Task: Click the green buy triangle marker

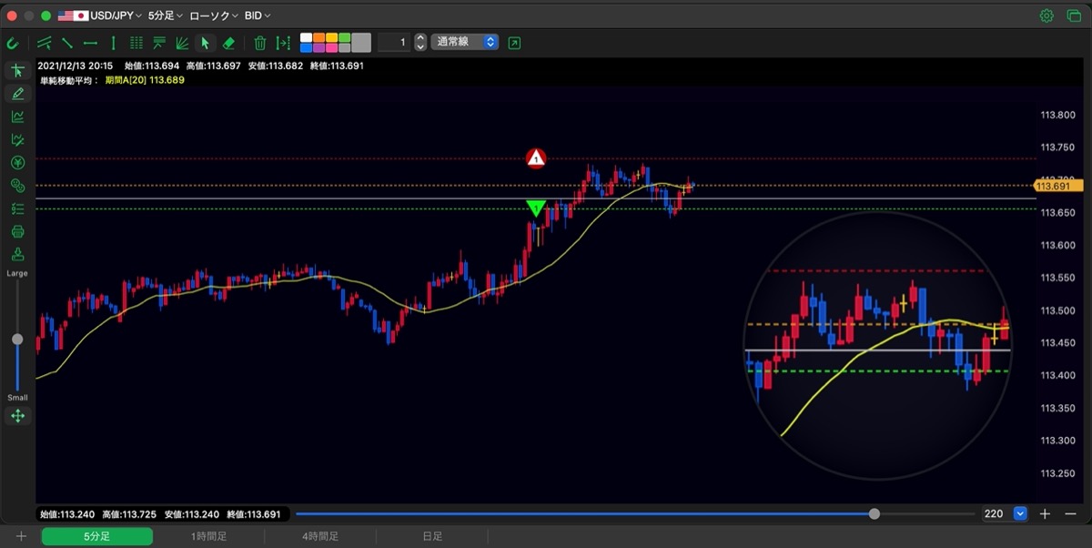Action: (537, 208)
